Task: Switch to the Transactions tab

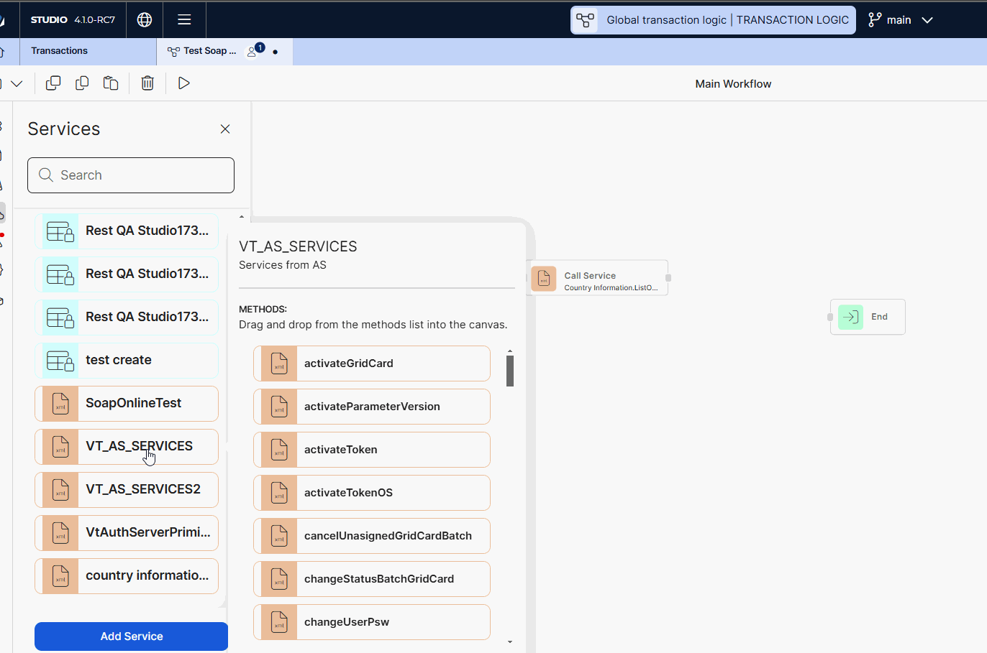Action: [x=60, y=51]
